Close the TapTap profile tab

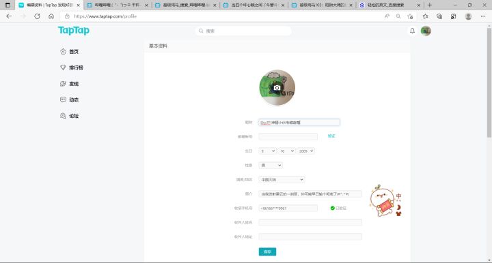[x=78, y=5]
